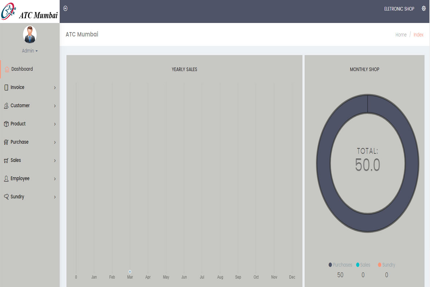Screen dimensions: 430x287
Task: Toggle the Sales legend item
Action: [363, 265]
